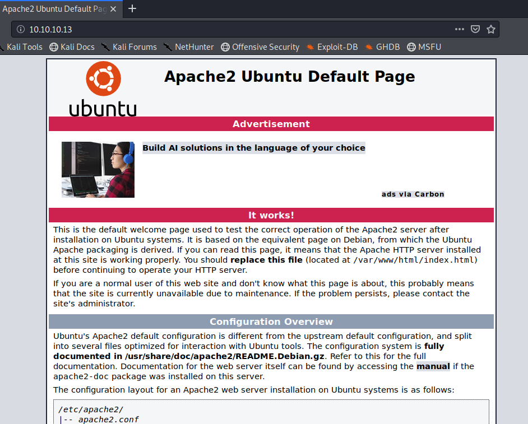Open the NetHunter bookmark
This screenshot has height=424, width=528.
click(189, 47)
